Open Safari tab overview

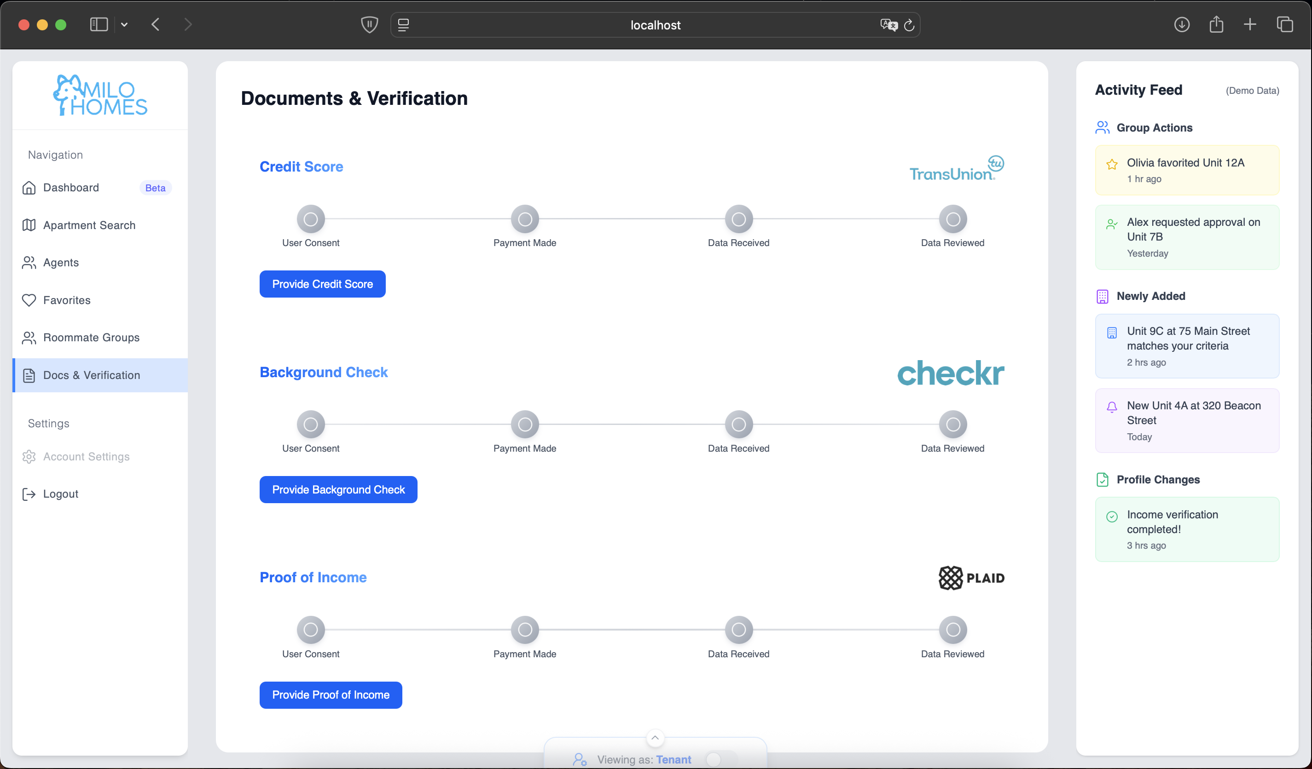1284,24
